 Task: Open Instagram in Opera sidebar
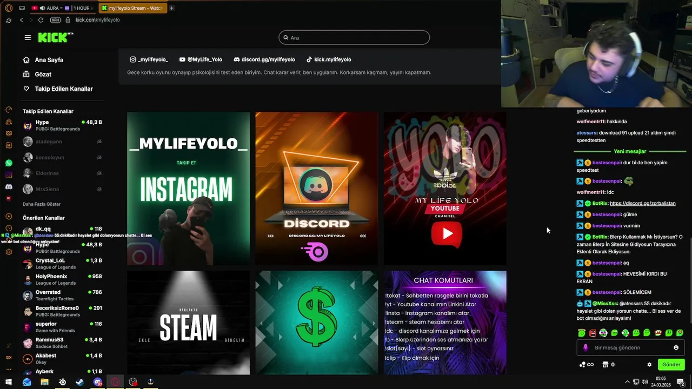tap(9, 175)
